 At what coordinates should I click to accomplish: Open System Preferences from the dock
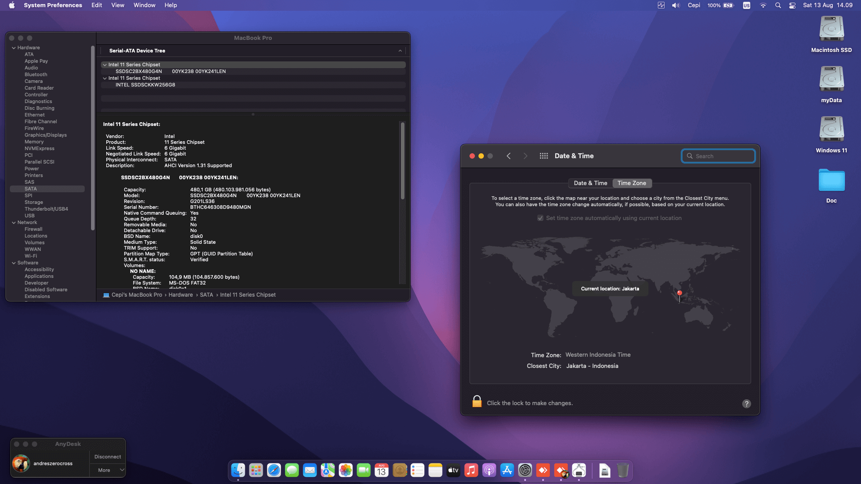[525, 470]
